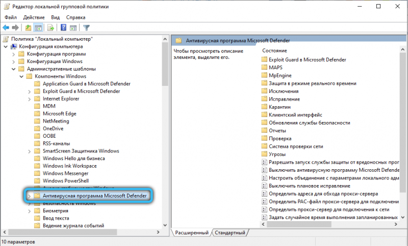Collapse the Административные шаблоны node
Image resolution: width=408 pixels, height=246 pixels.
coord(14,69)
